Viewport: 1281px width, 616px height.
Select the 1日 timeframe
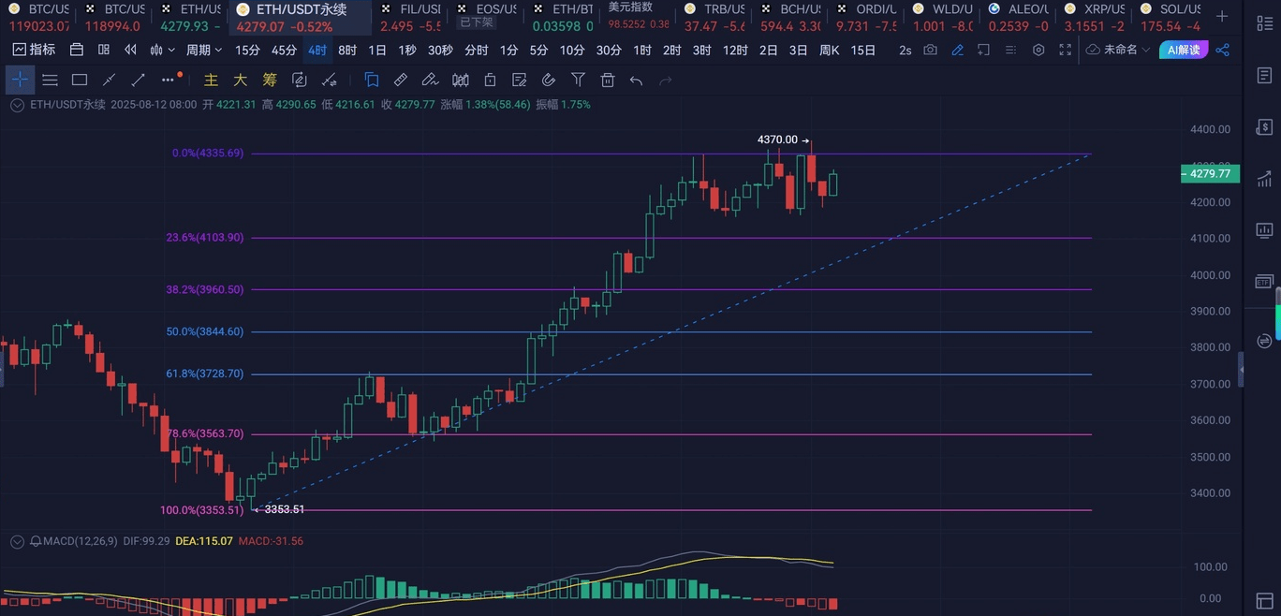point(377,50)
